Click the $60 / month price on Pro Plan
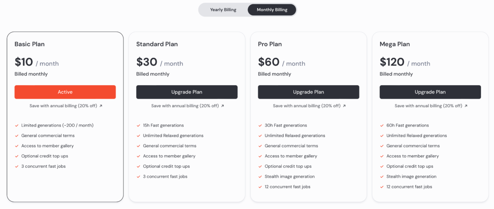The image size is (494, 209). pyautogui.click(x=282, y=62)
